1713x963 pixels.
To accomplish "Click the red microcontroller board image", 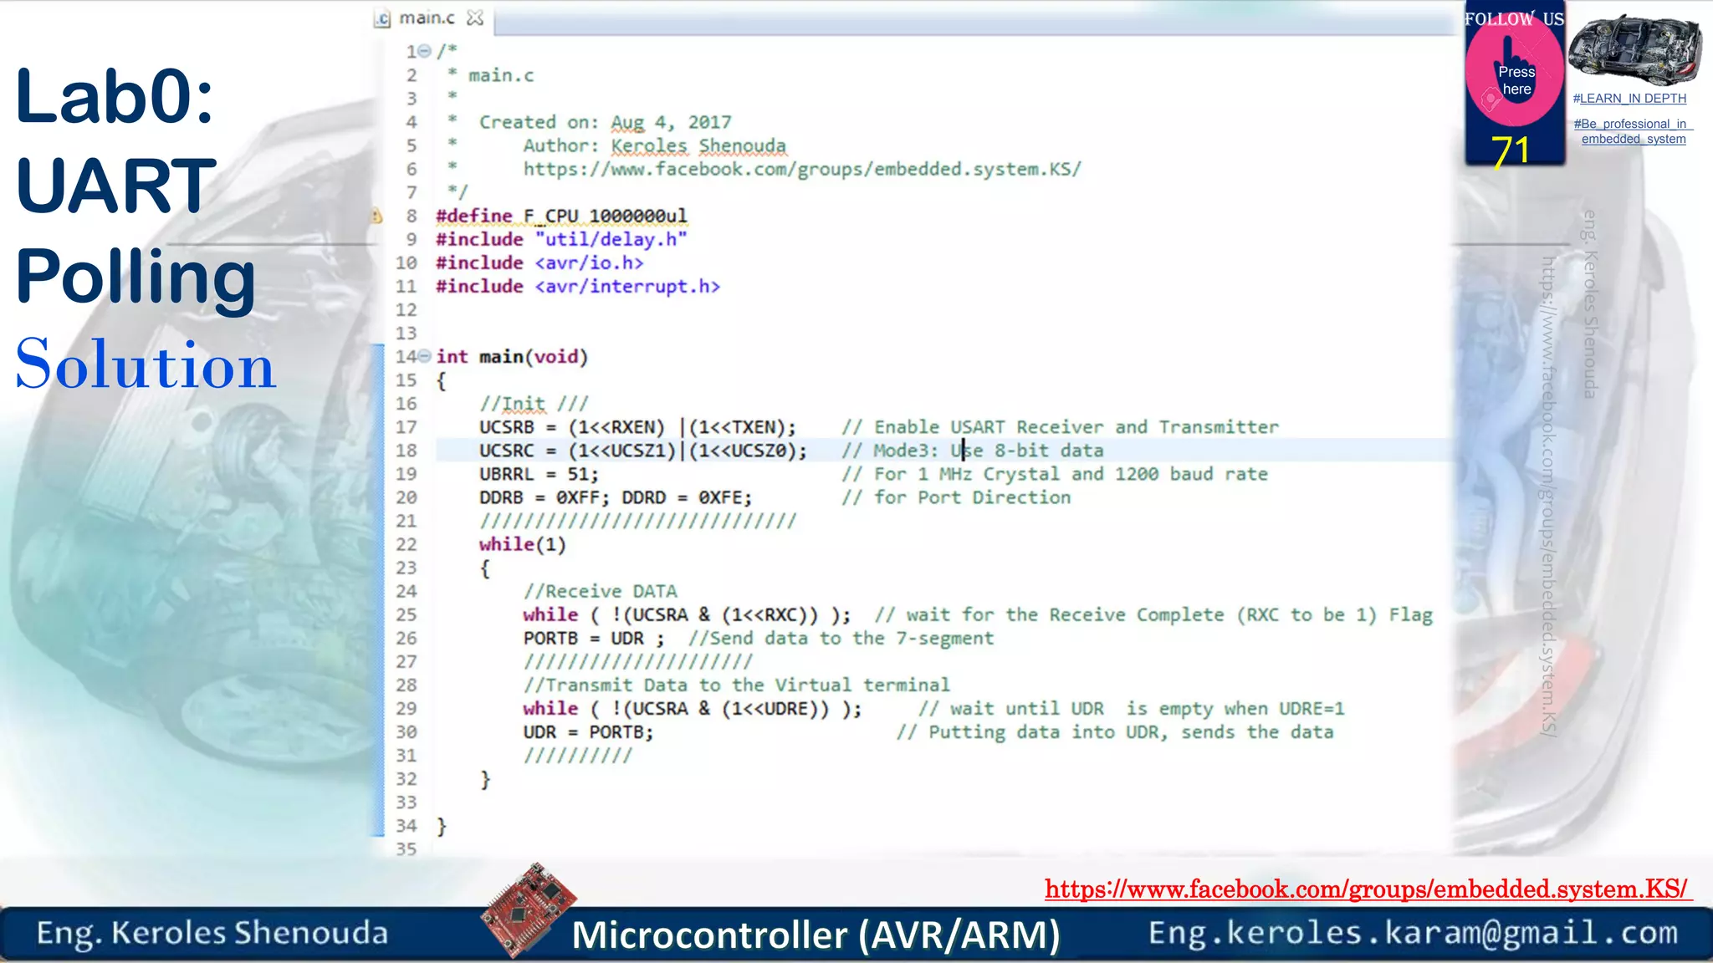I will [x=528, y=909].
